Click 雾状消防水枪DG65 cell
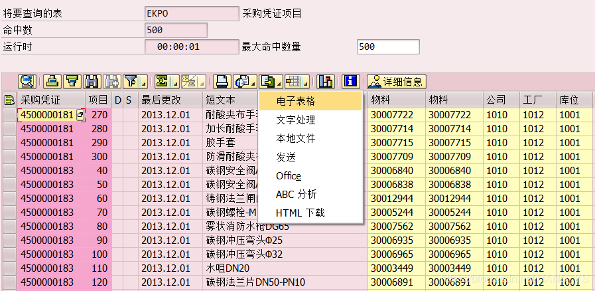Screen dimensions: 595x291 click(x=285, y=227)
